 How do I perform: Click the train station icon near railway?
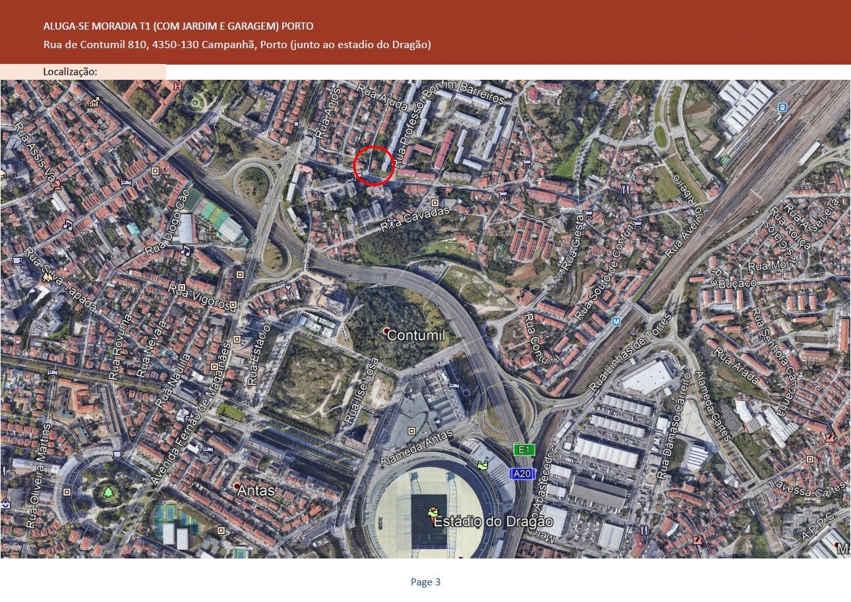tap(782, 107)
